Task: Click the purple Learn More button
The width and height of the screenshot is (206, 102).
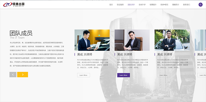Action: coord(123,75)
